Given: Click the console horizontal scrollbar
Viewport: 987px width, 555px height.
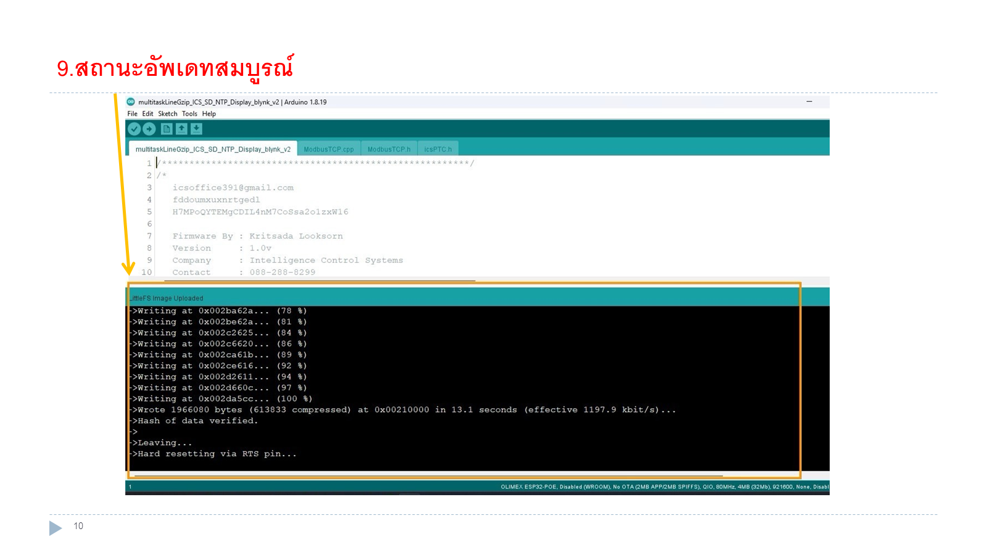Looking at the screenshot, I should pos(428,476).
